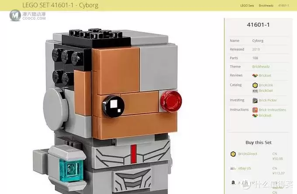Open the Brickset reviews link

[265, 76]
